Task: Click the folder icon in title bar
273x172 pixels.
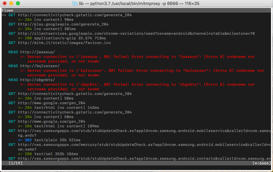Action: [x=75, y=3]
